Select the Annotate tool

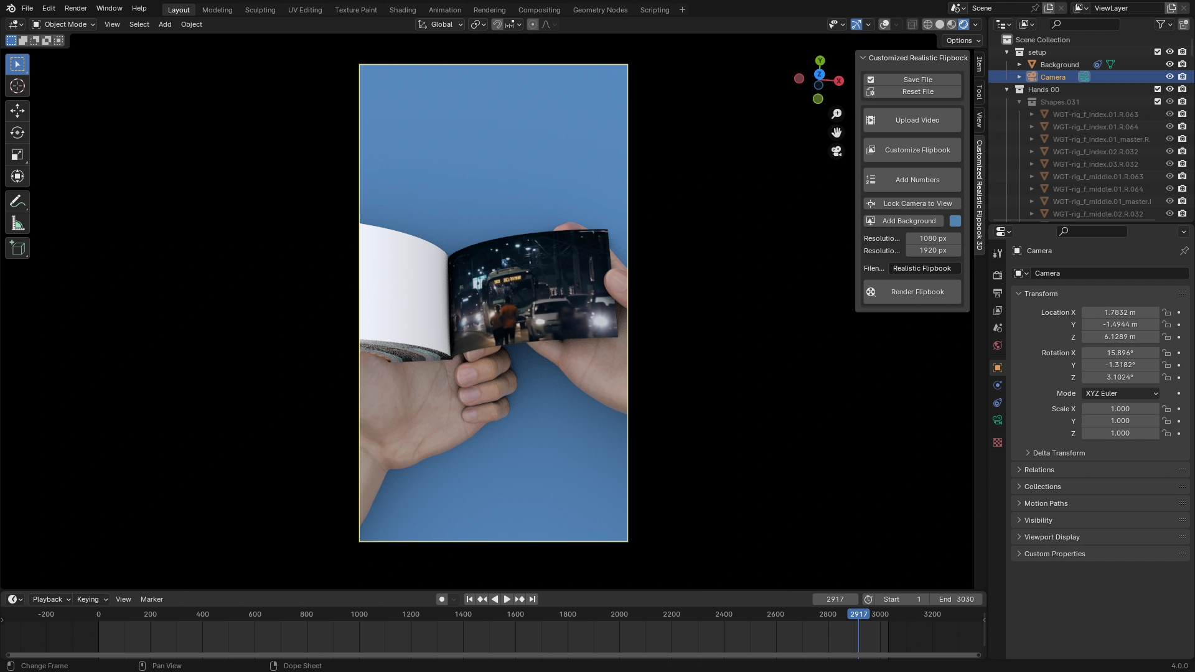pos(17,202)
